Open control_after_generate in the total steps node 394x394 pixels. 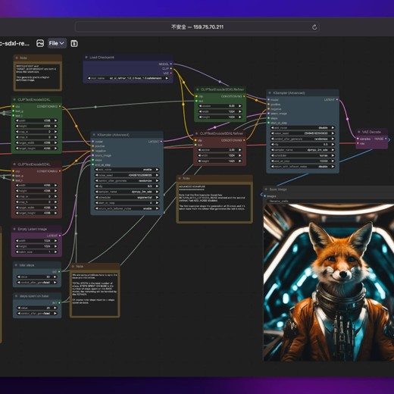(37, 283)
